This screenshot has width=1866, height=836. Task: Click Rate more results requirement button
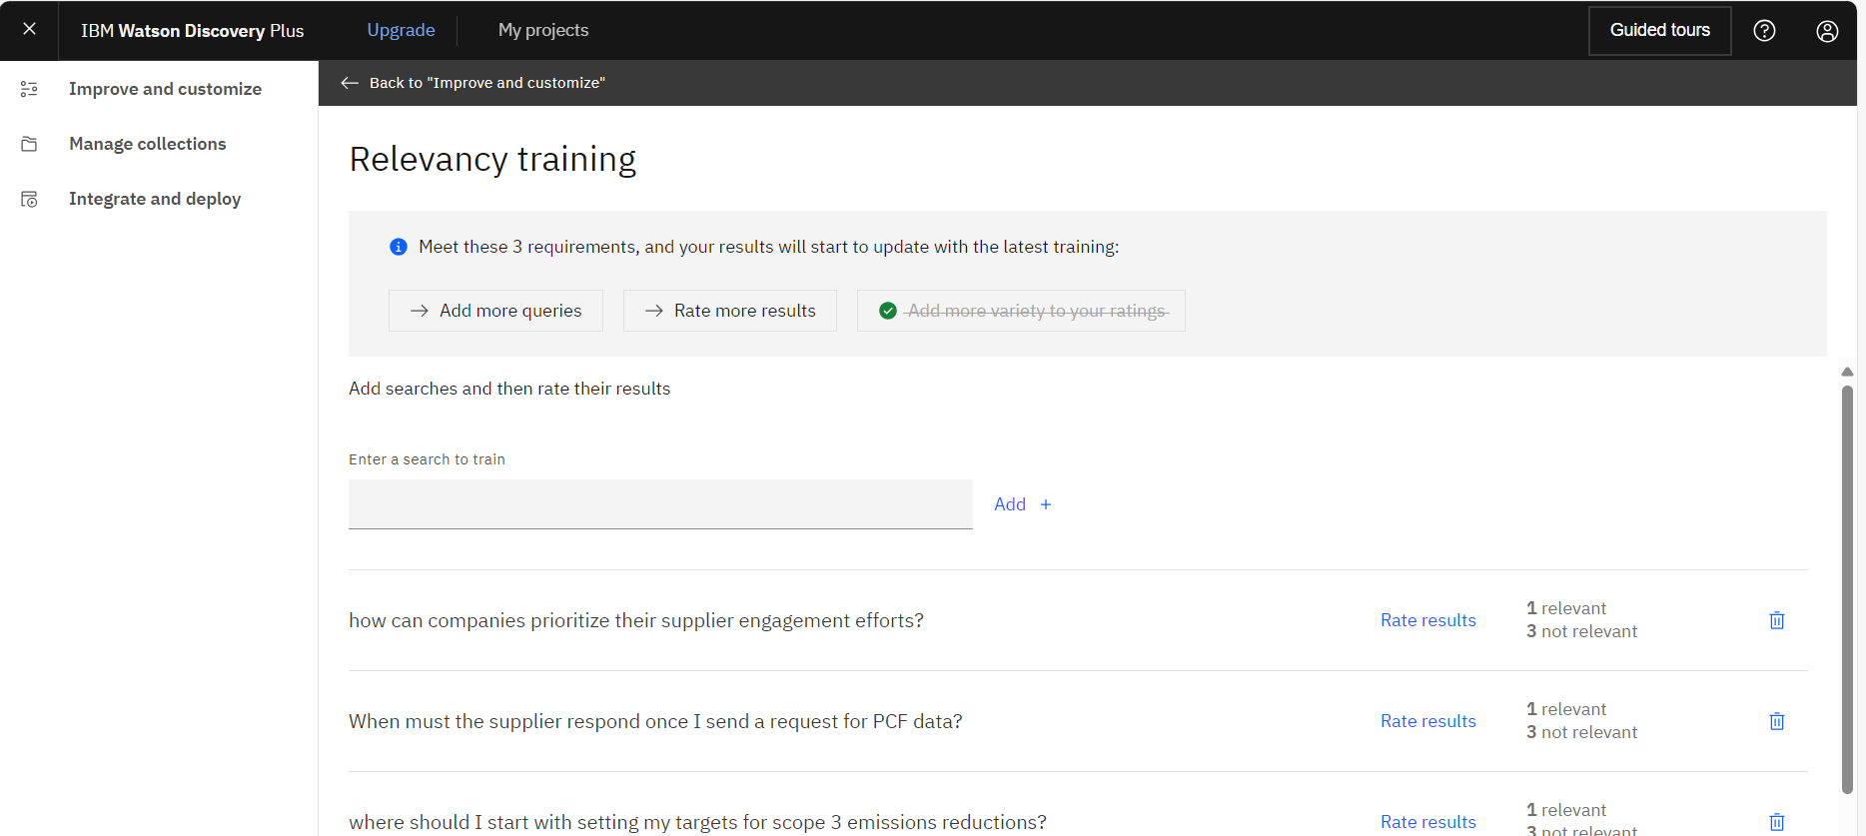[x=730, y=311]
